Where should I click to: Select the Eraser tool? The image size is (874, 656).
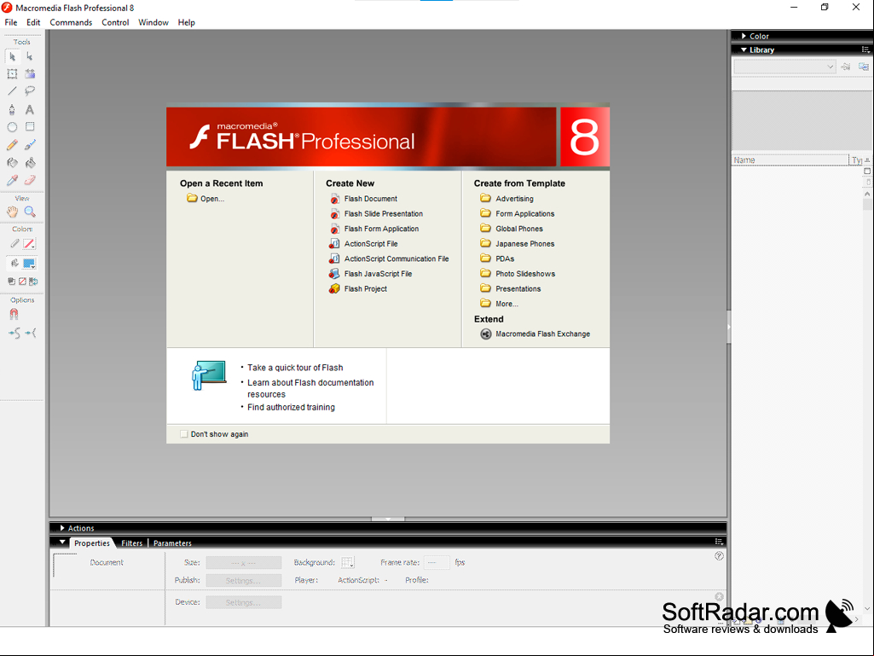[x=30, y=180]
